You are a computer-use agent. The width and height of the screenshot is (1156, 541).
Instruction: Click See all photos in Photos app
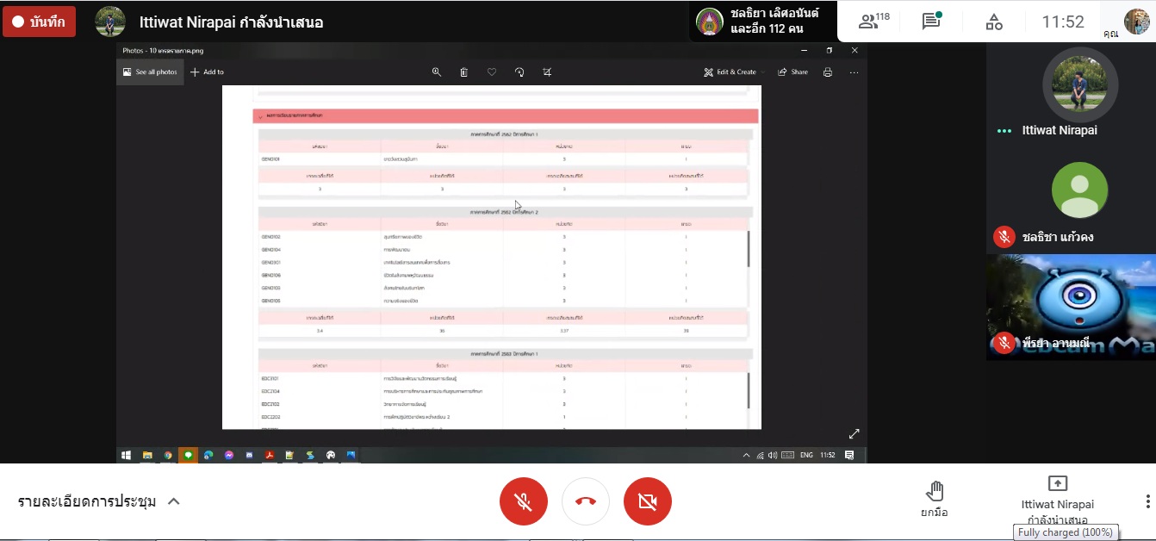149,72
